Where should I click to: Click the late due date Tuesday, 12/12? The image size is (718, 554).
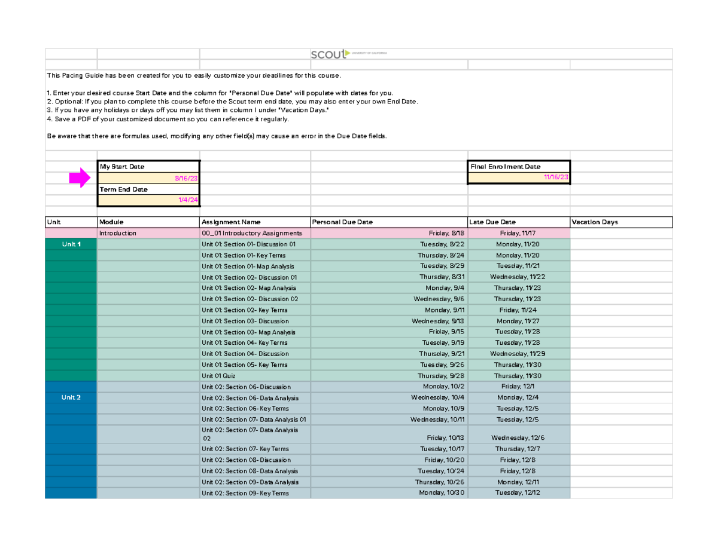pyautogui.click(x=518, y=493)
